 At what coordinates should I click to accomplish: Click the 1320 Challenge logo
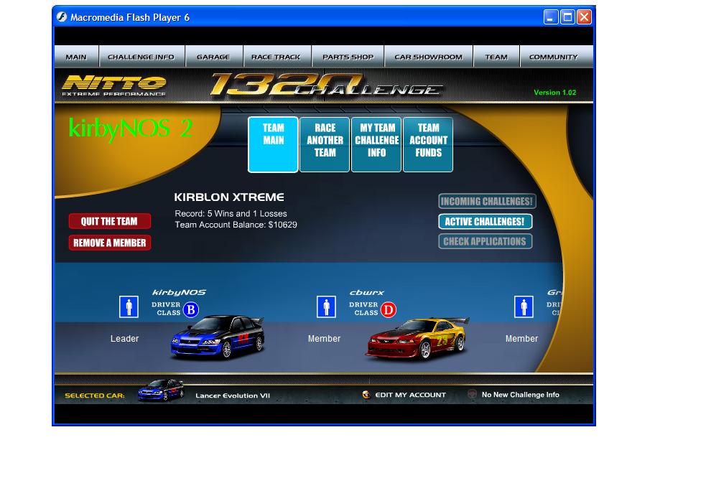[326, 85]
